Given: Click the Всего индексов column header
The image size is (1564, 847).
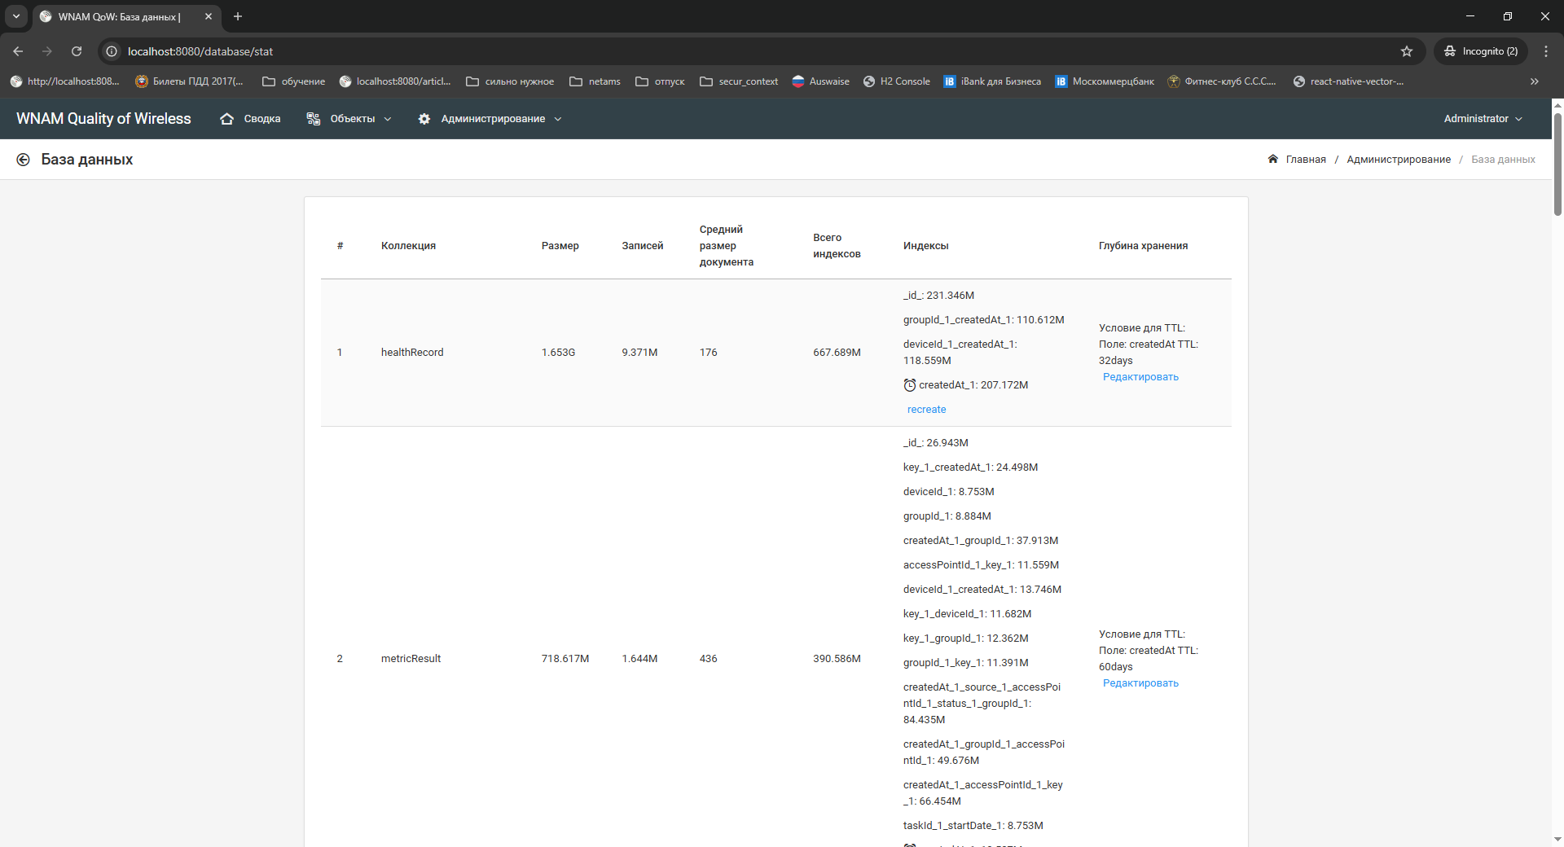Looking at the screenshot, I should [837, 246].
